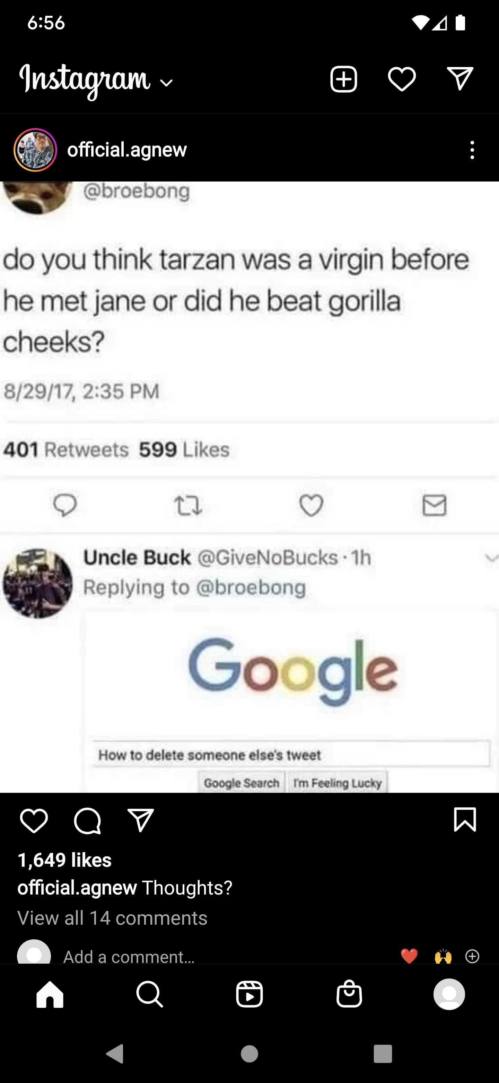Like the post with heart icon
Screen dimensions: 499x1083
pos(34,820)
